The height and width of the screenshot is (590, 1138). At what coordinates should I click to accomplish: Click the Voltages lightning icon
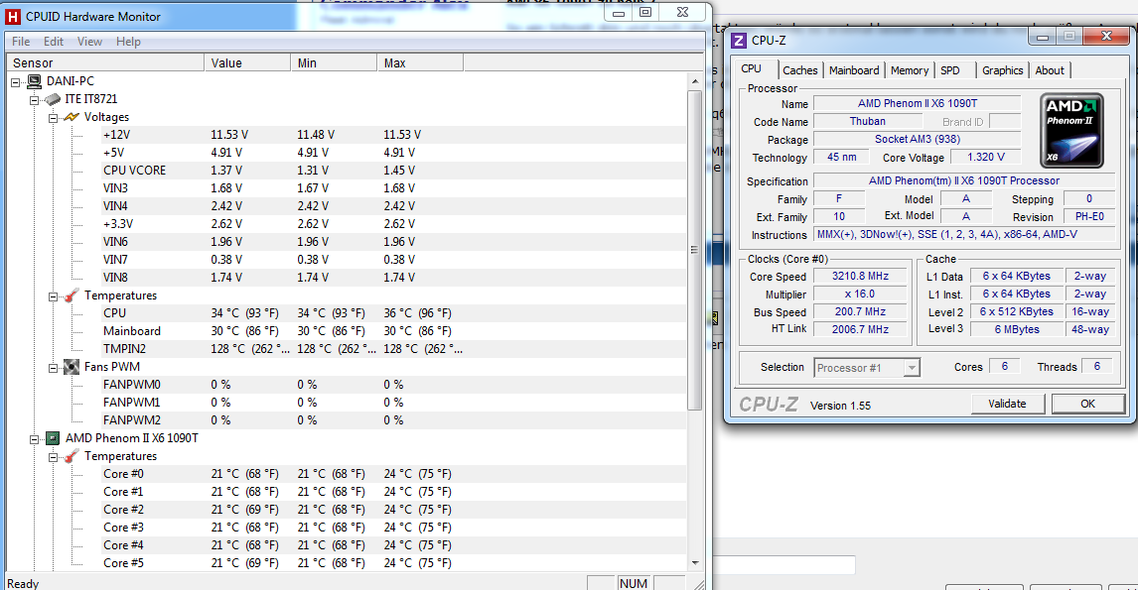[x=71, y=117]
